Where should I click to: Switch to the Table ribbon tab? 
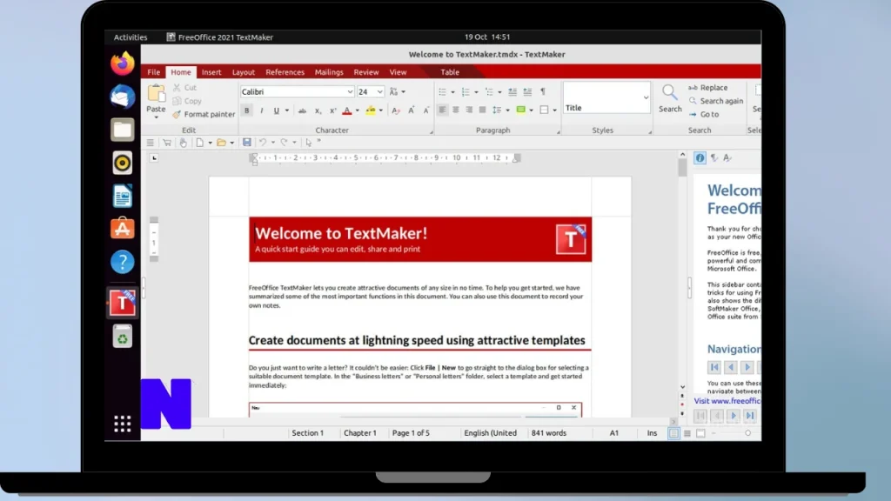450,72
